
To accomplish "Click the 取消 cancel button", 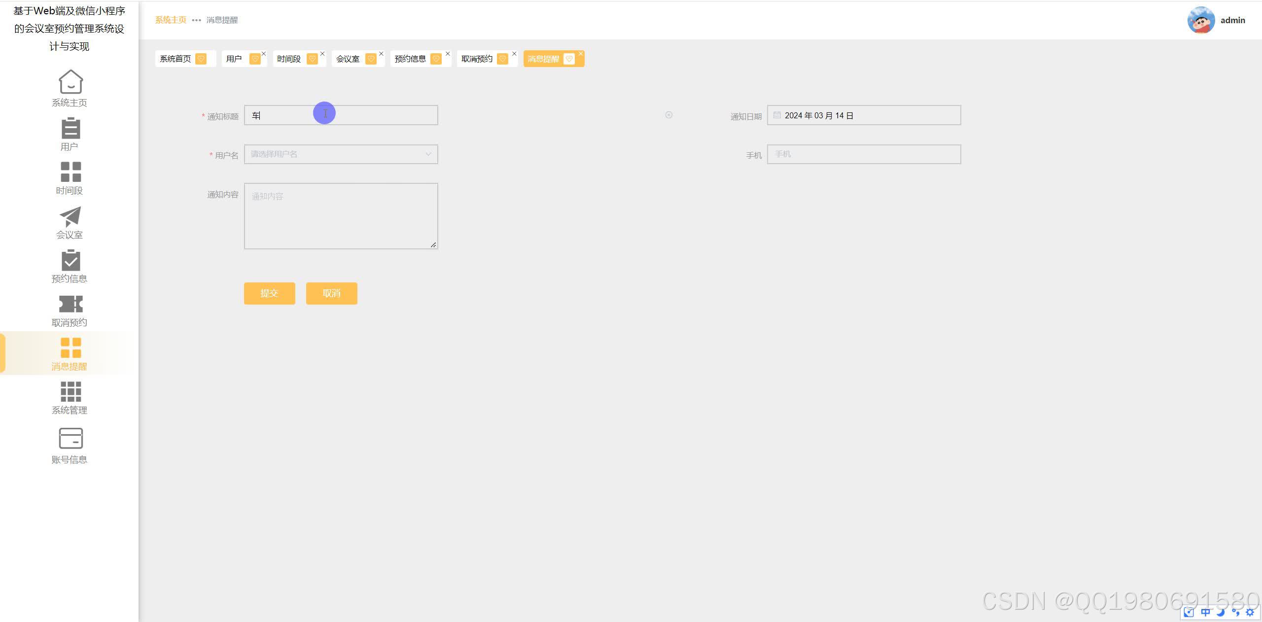I will [x=331, y=293].
